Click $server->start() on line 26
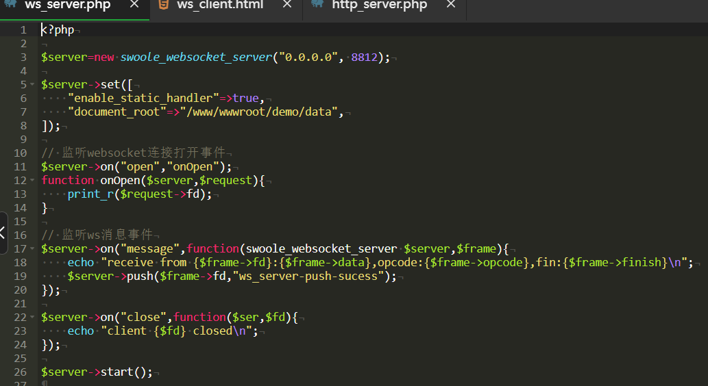Viewport: 708px width, 386px height. 97,372
